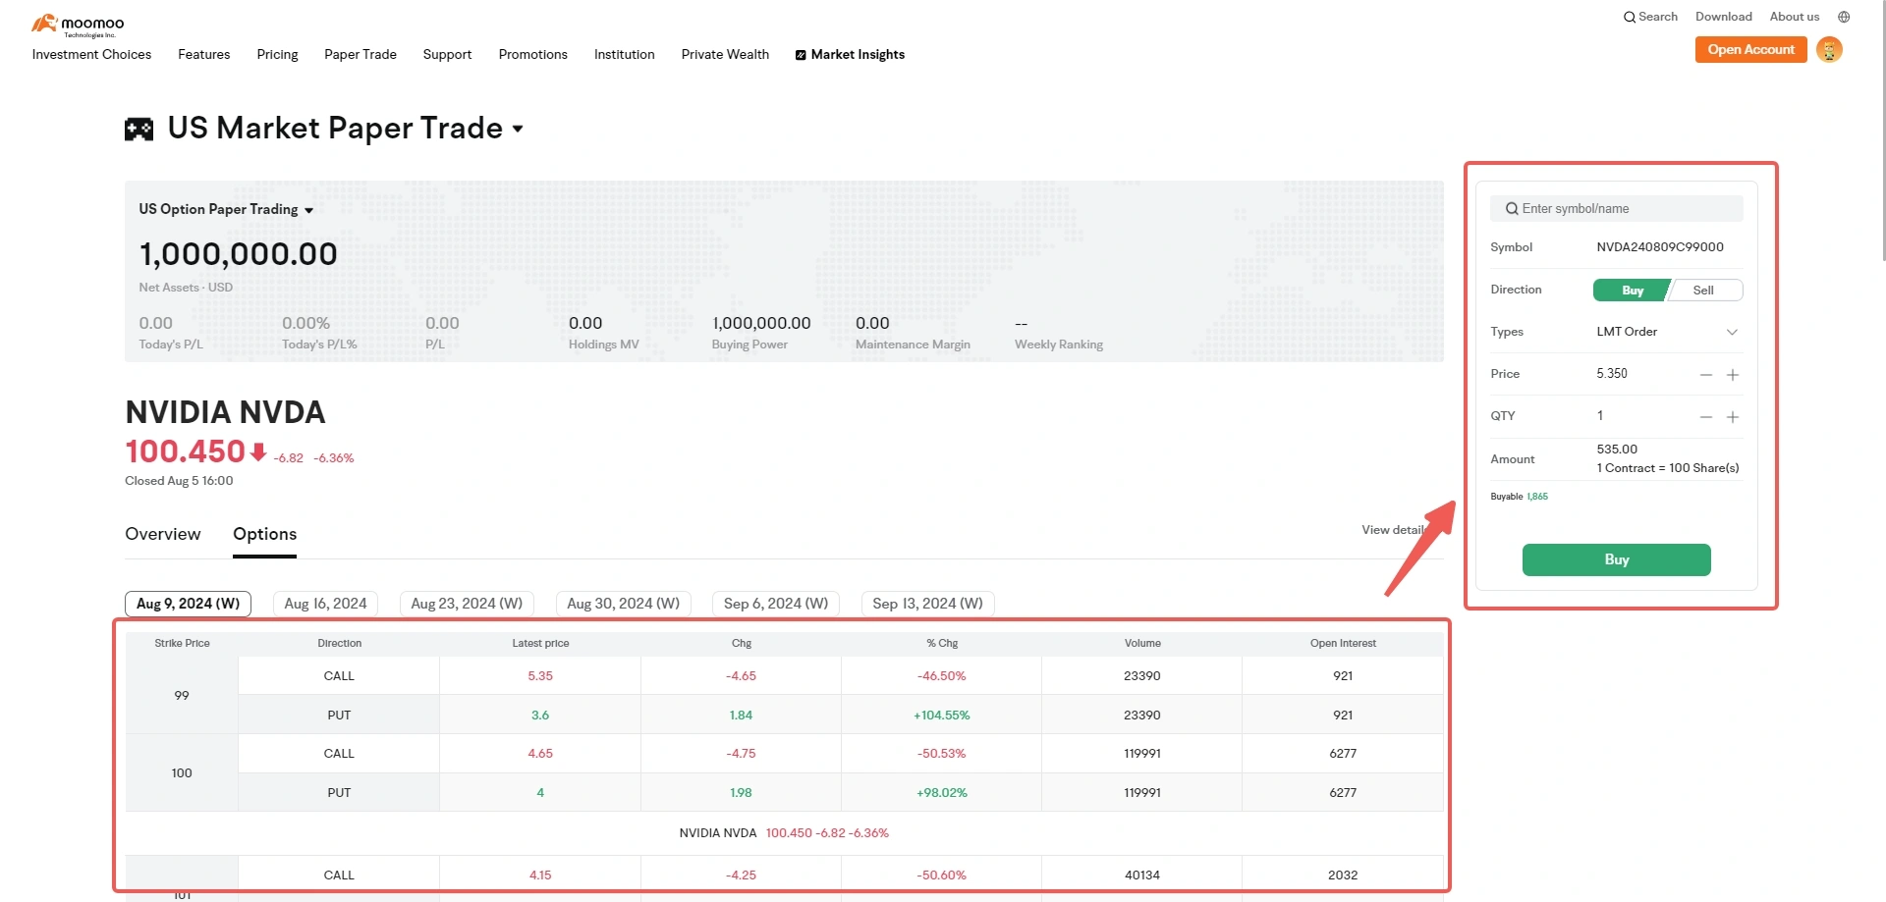The image size is (1886, 902).
Task: Click the QTY value field
Action: tap(1600, 416)
